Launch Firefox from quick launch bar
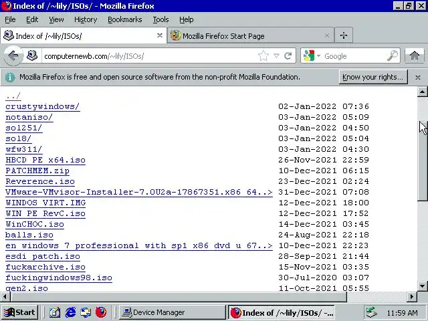 pos(101,312)
